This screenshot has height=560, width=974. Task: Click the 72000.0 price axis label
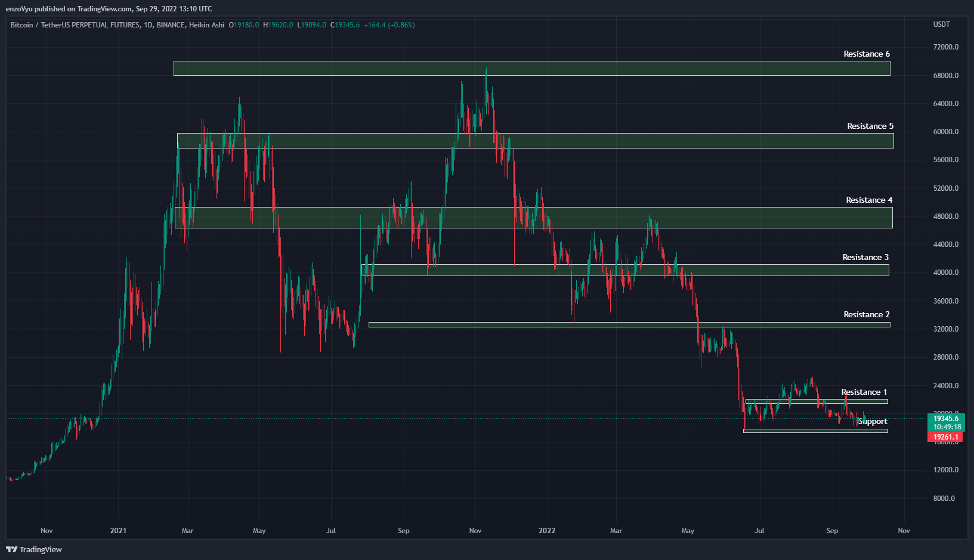point(946,47)
